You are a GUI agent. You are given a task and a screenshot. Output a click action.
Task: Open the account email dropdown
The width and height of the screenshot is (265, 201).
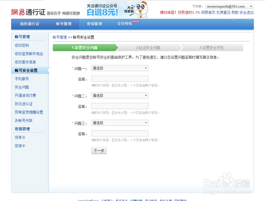click(250, 6)
